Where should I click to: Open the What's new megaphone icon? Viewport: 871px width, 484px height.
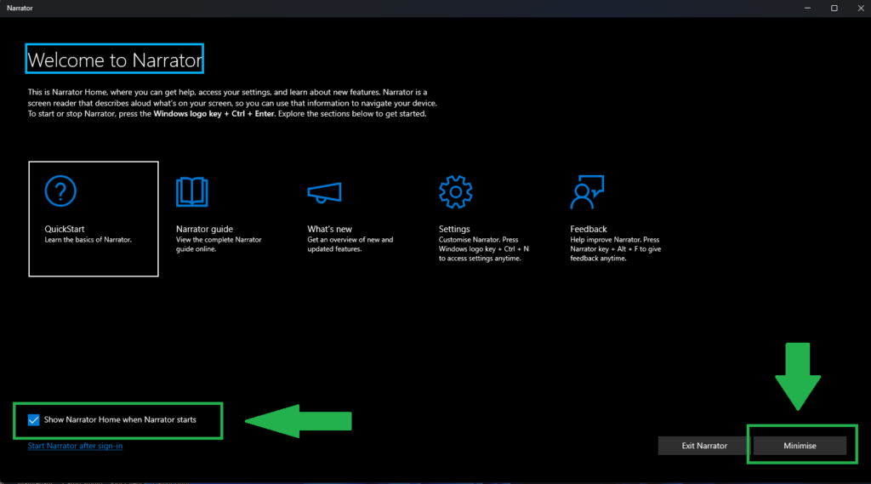(324, 192)
